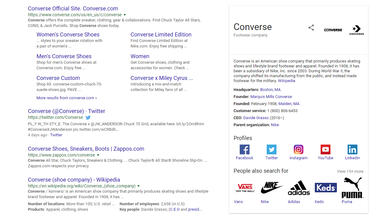Open the Converse (shoe company) Wikipedia result
Image resolution: width=385 pixels, height=215 pixels.
coord(74,180)
